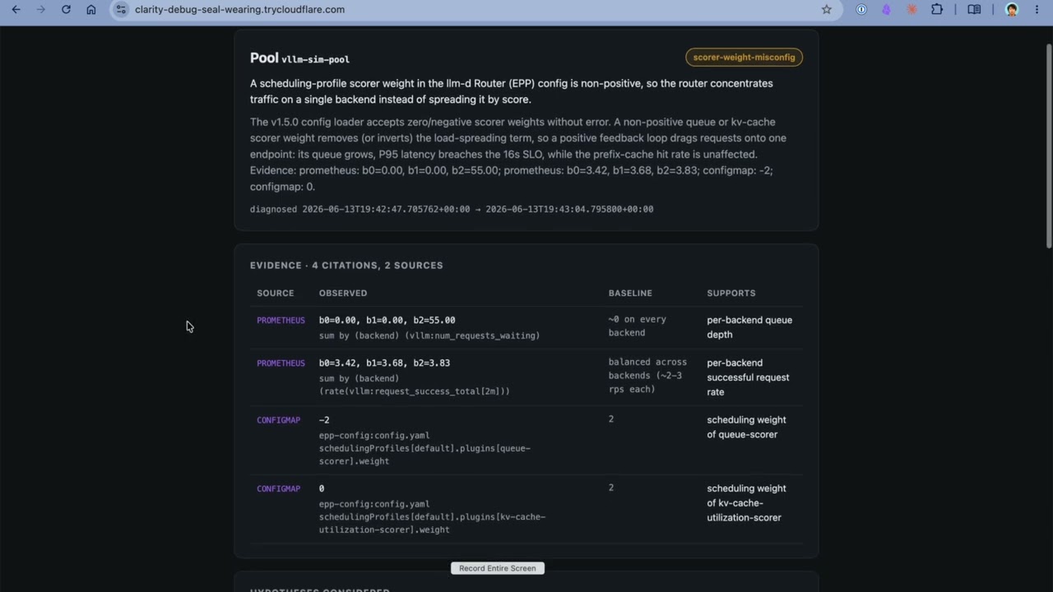Click the bold scheduling-profile summary sentence
The width and height of the screenshot is (1053, 592).
tap(512, 91)
